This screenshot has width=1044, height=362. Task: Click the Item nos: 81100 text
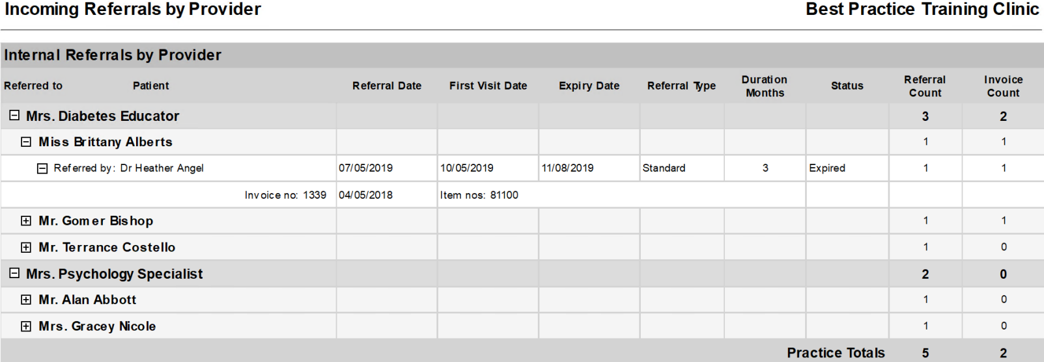(479, 195)
